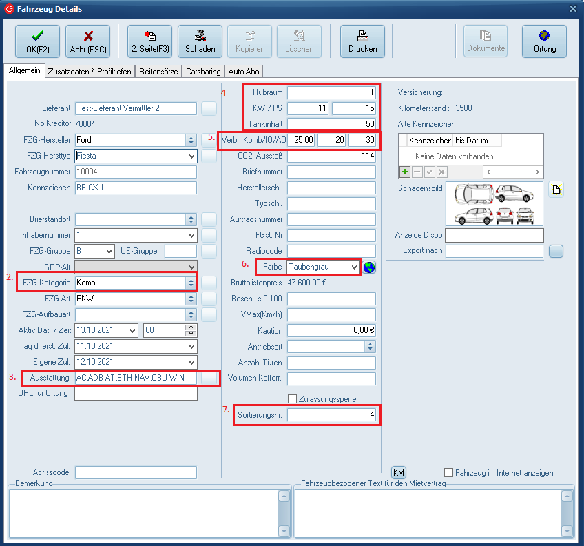Click the globe icon next to Farbe
584x546 pixels.
369,267
